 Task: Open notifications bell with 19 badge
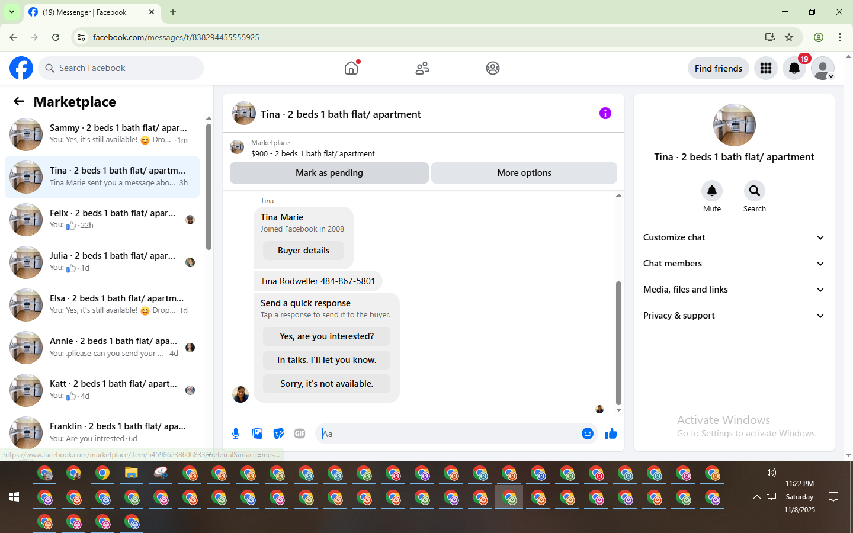(x=794, y=68)
